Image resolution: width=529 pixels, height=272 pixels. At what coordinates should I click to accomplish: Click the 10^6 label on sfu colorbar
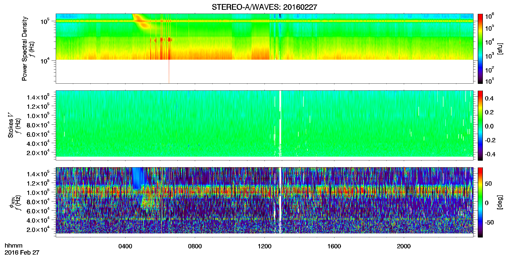(489, 16)
